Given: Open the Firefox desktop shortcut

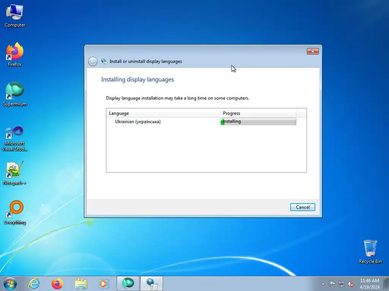Looking at the screenshot, I should pyautogui.click(x=15, y=55).
